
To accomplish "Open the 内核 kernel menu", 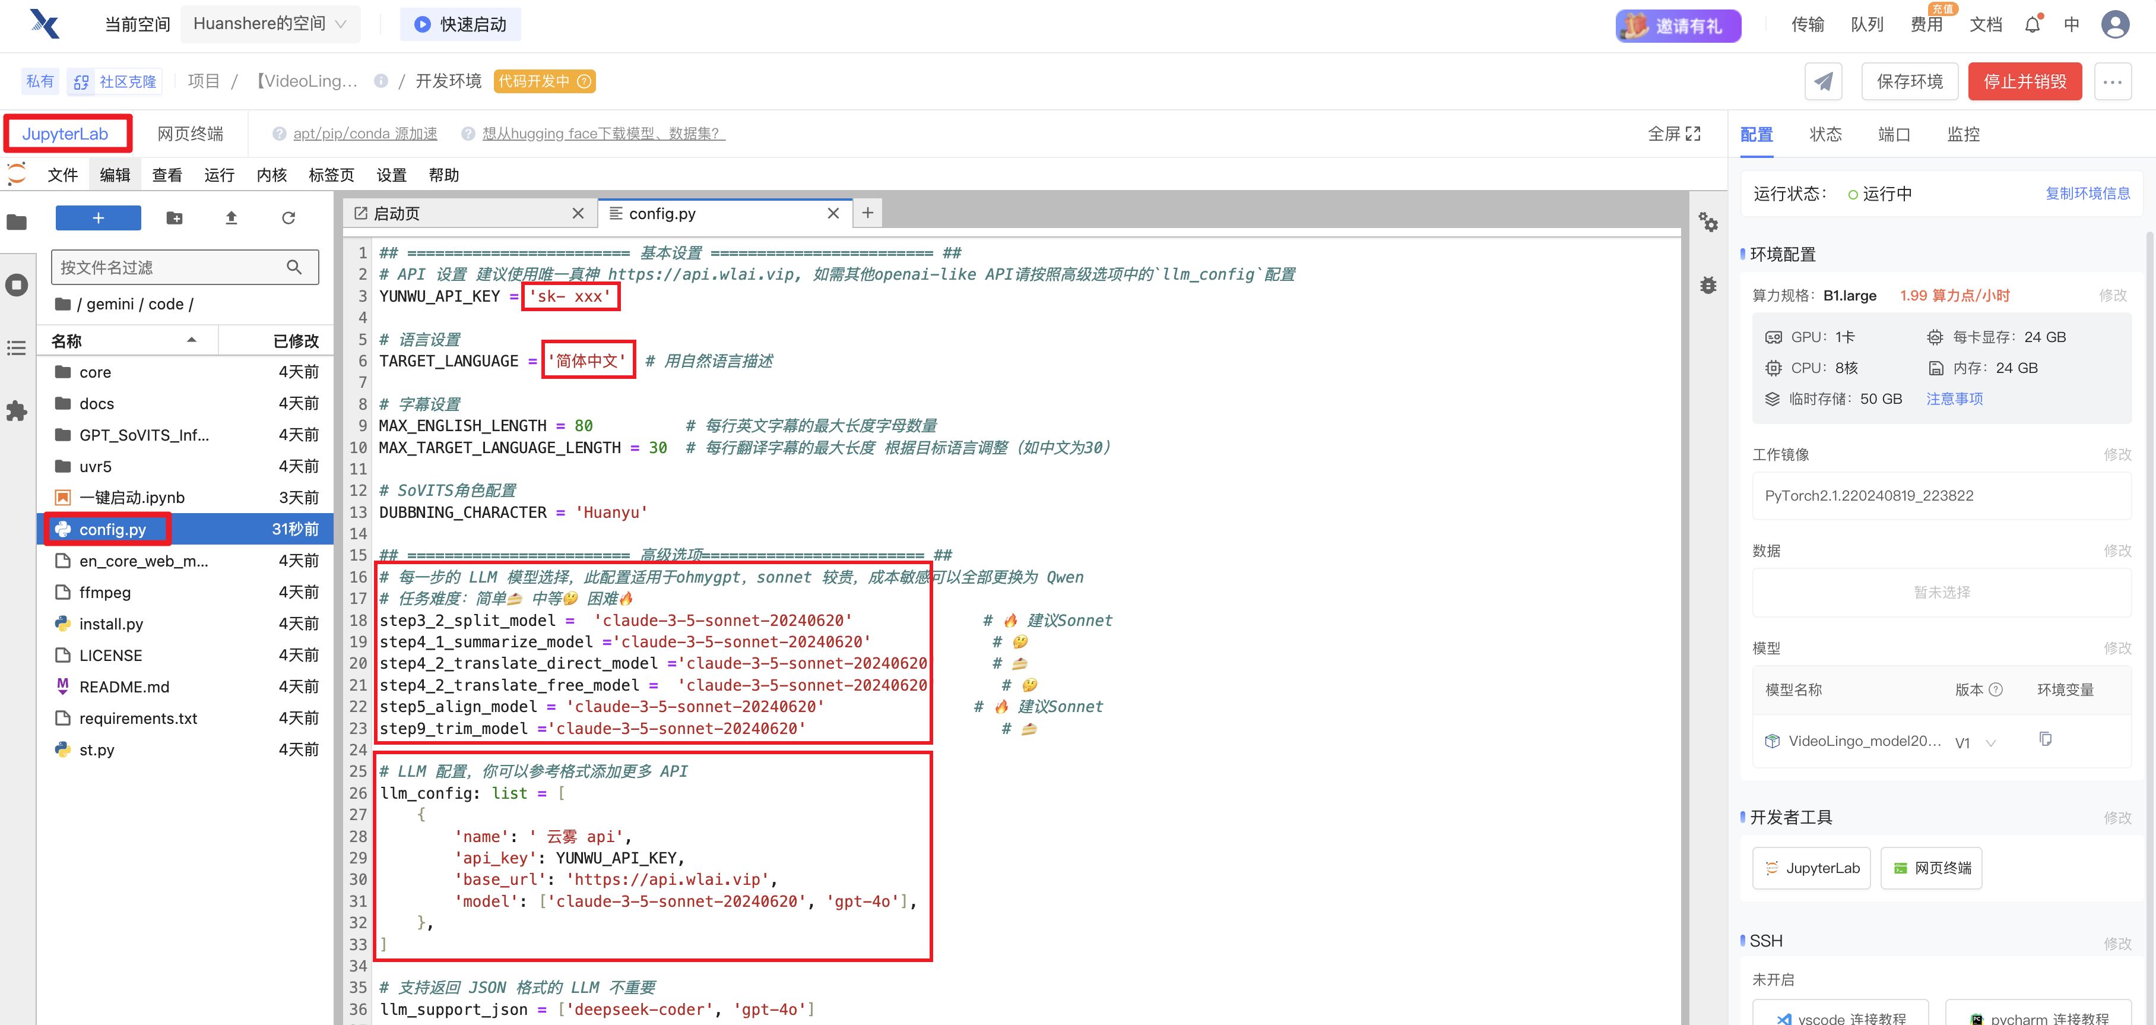I will tap(271, 175).
